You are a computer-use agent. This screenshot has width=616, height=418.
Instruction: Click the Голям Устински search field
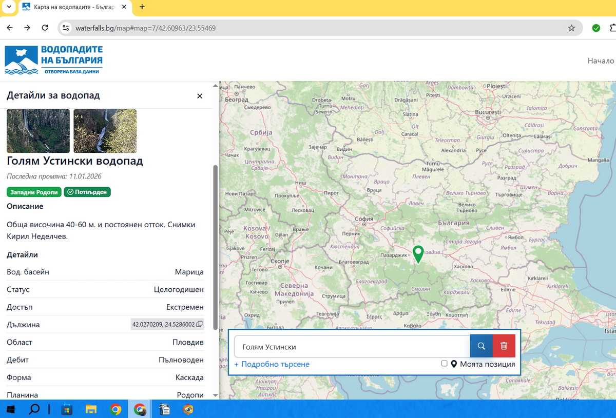tap(352, 347)
